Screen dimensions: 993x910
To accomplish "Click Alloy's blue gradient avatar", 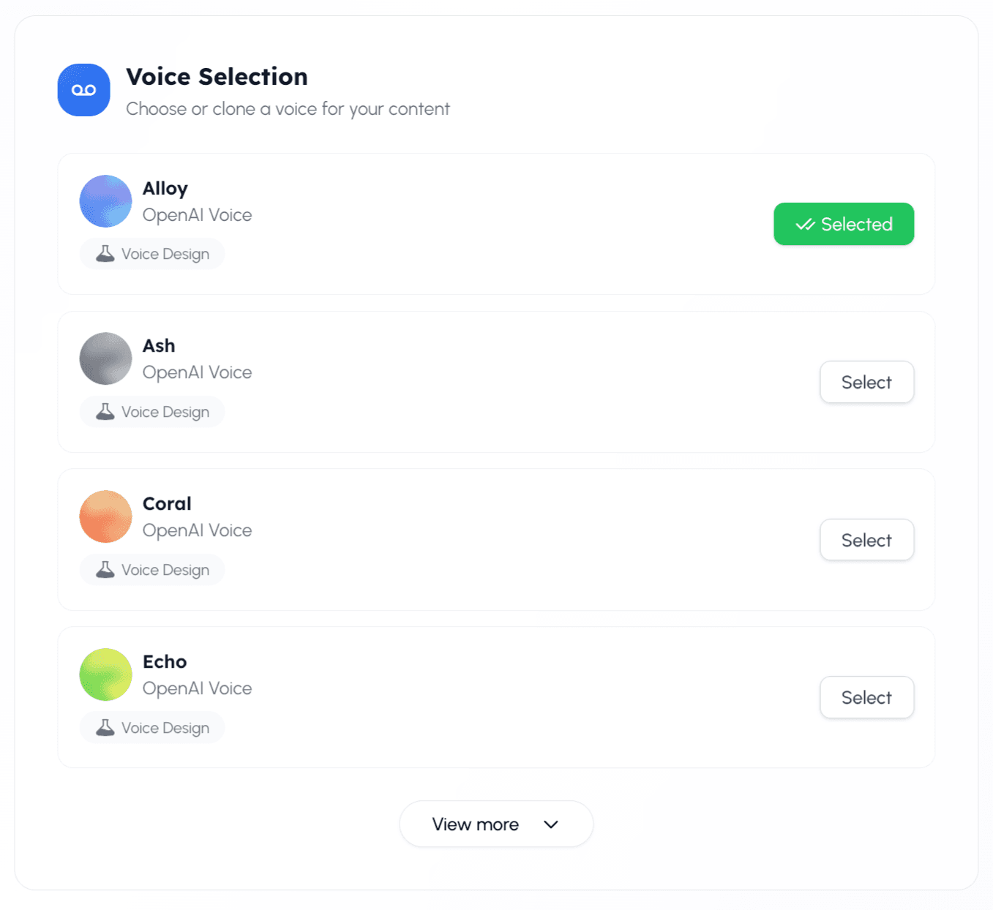I will pyautogui.click(x=105, y=201).
